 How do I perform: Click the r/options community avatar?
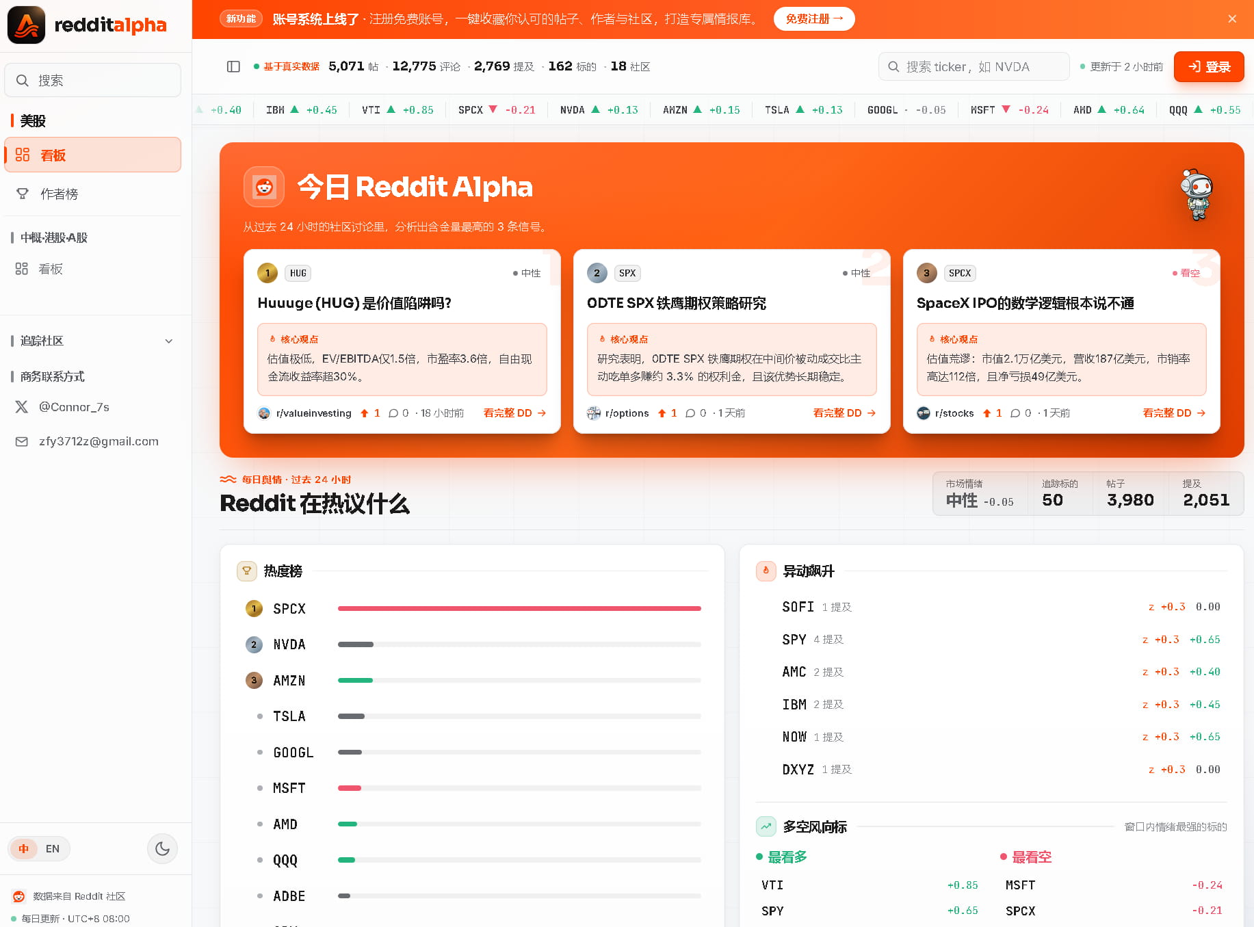(594, 413)
